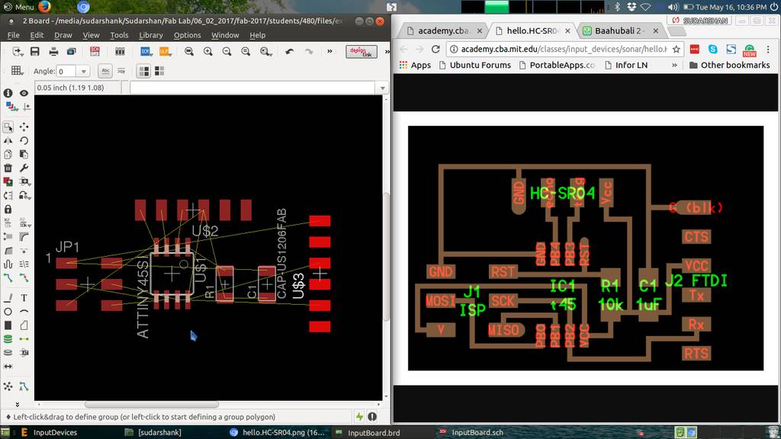Open the File menu
Viewport: 781px width, 439px height.
(14, 35)
